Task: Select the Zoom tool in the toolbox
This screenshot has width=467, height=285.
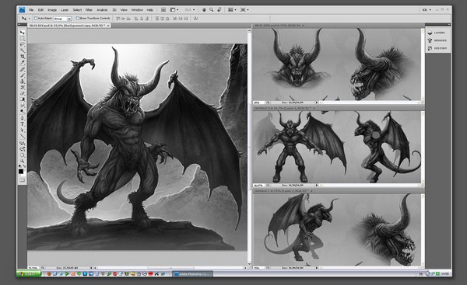Action: 22,161
